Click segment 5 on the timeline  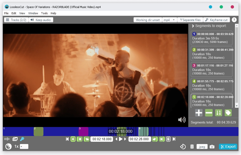coord(143,131)
